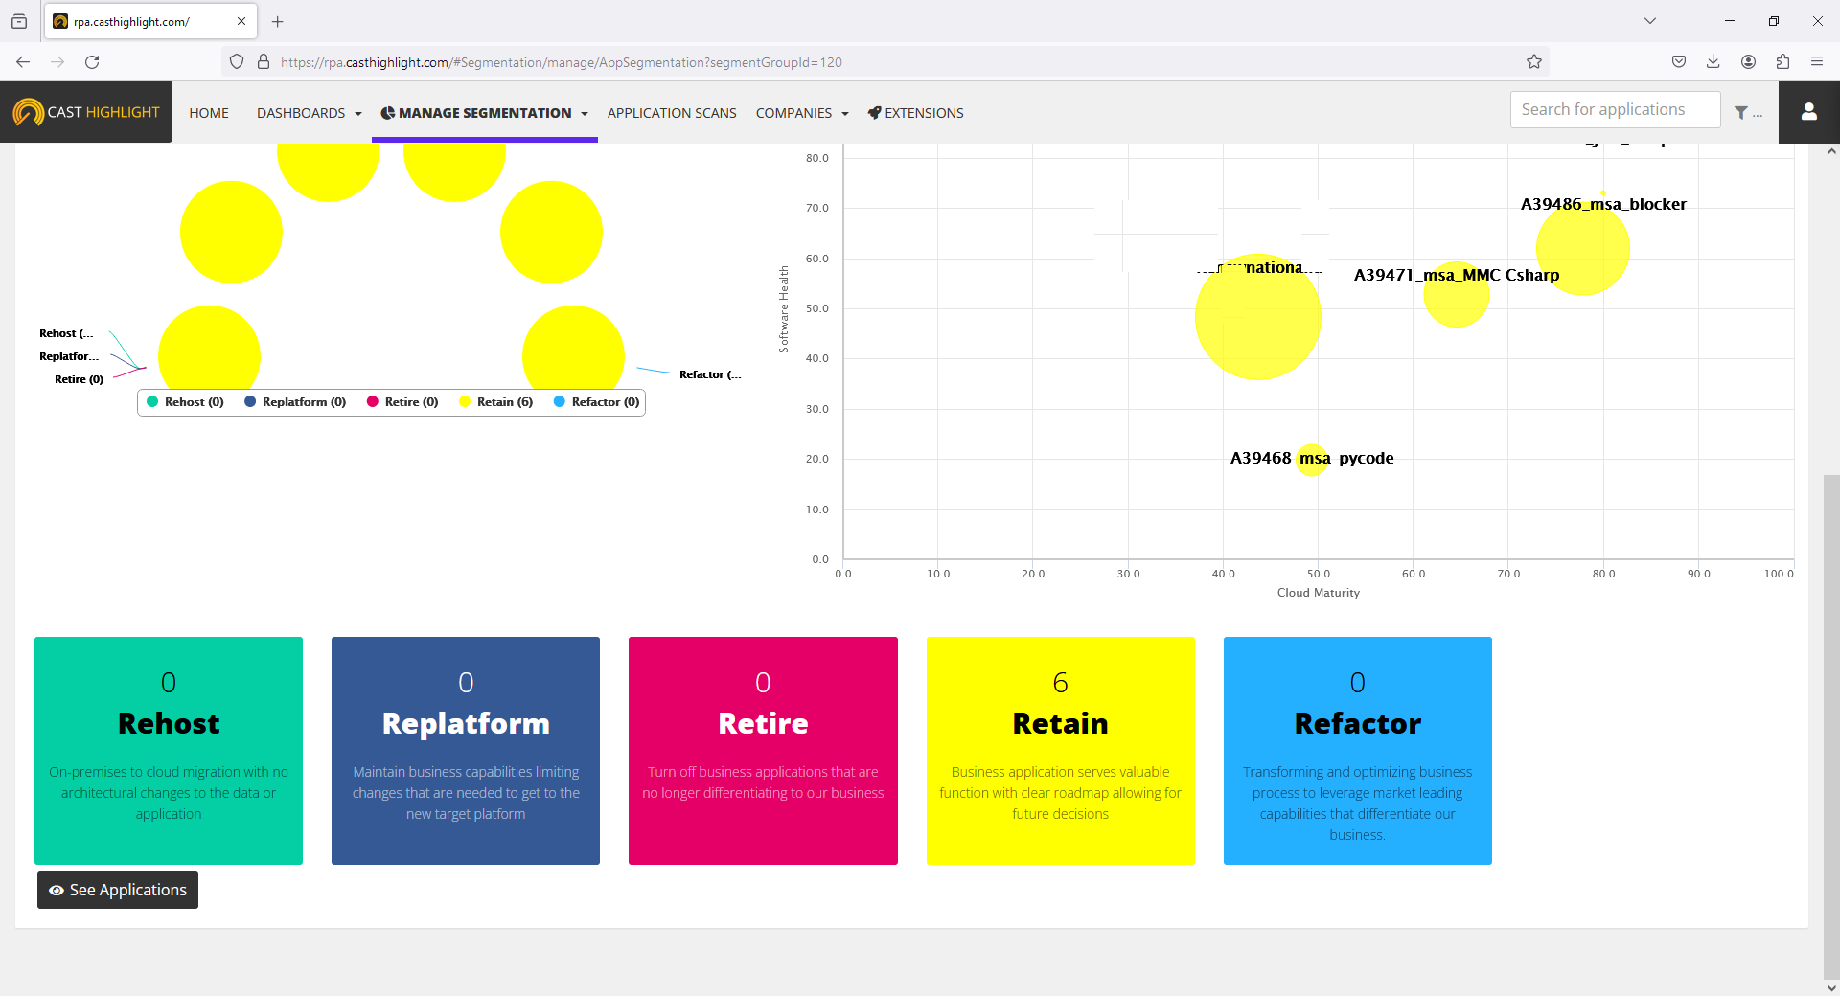Go to APPLICATION SCANS

[672, 113]
